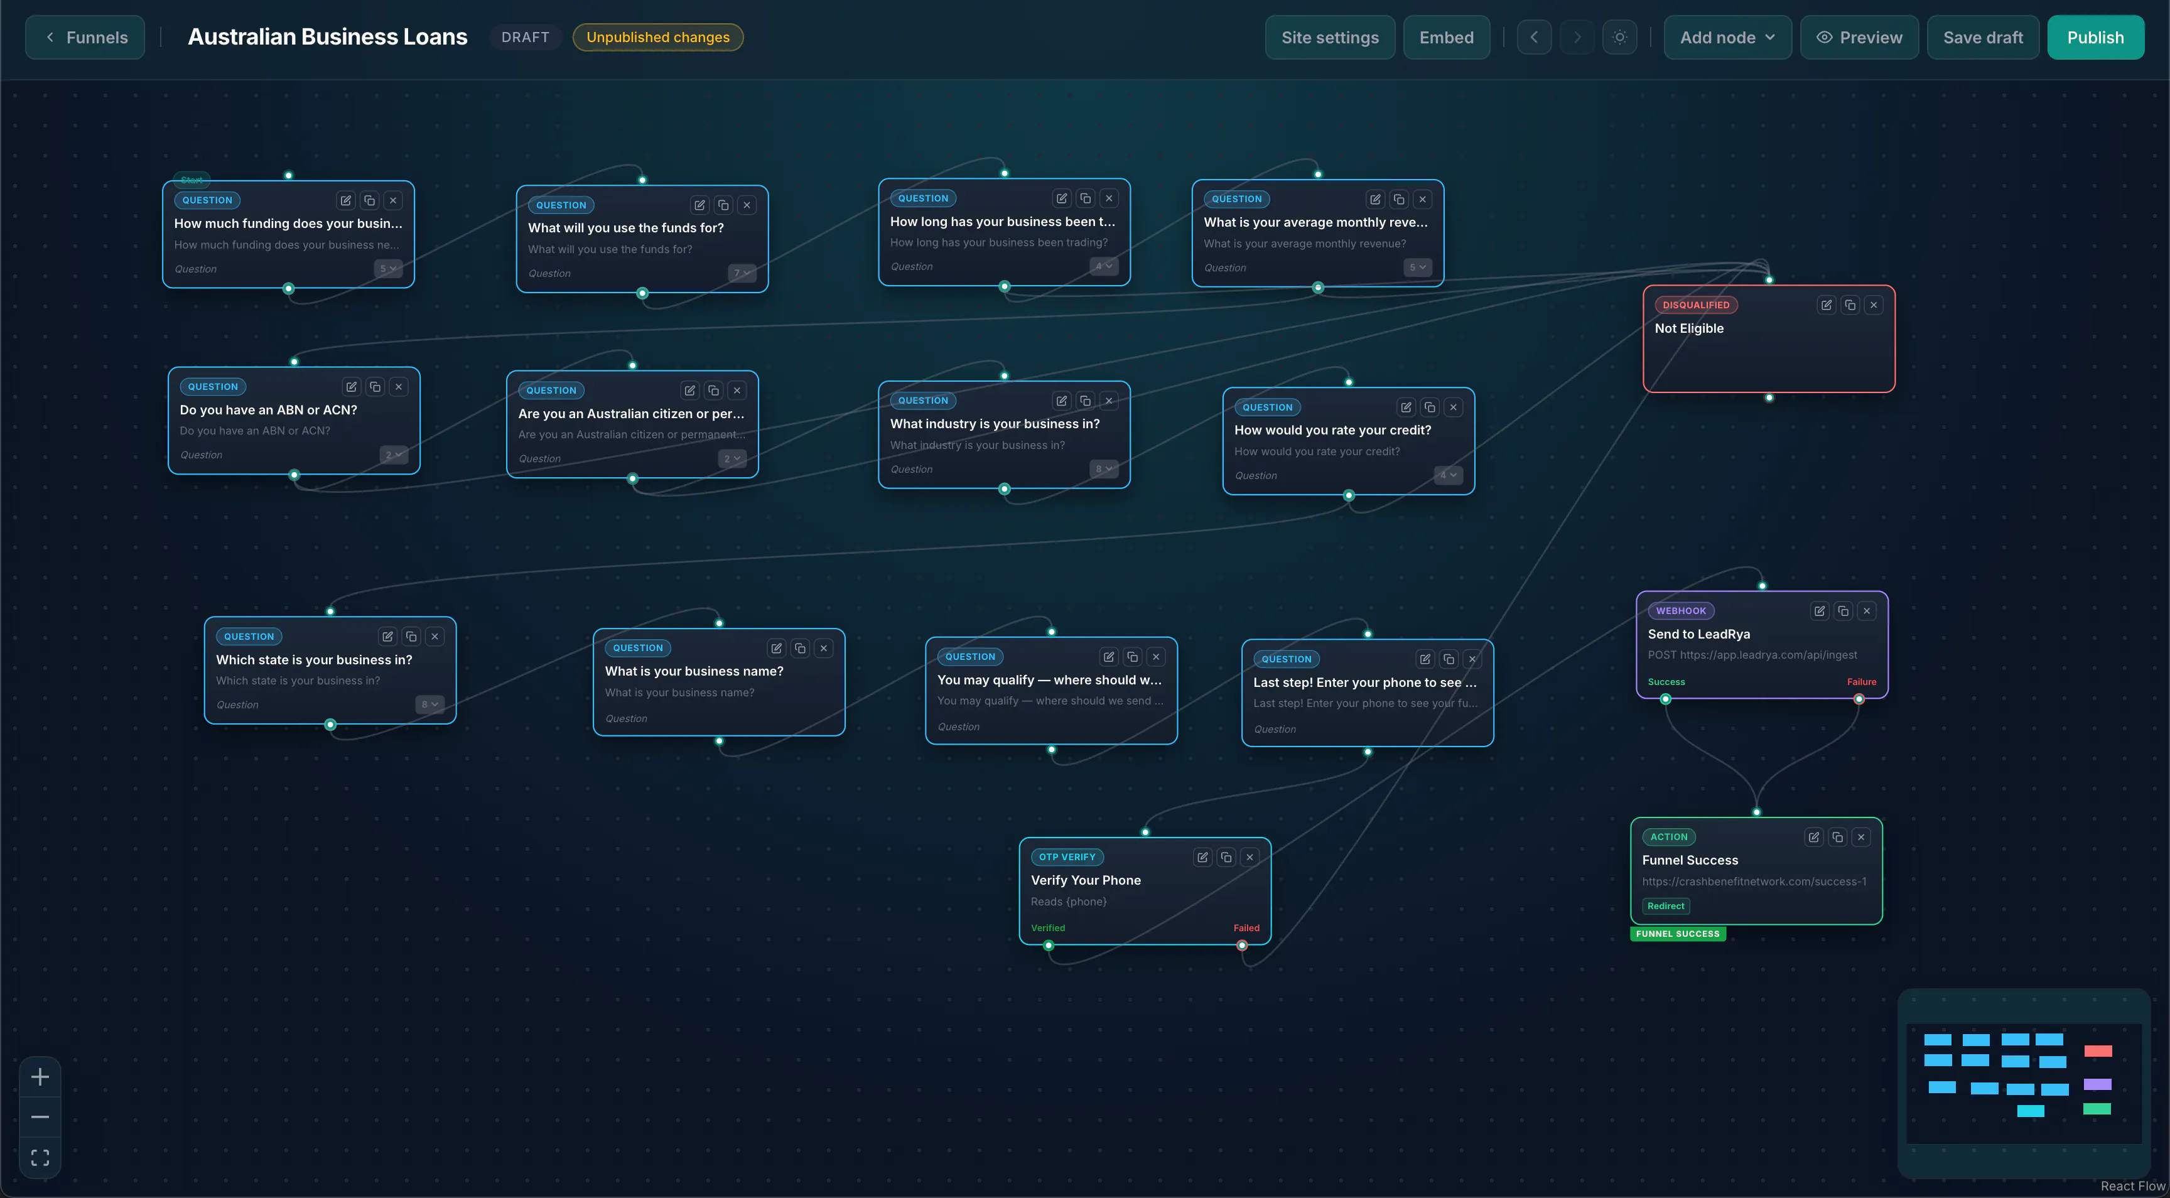Screen dimensions: 2170x1198
Task: Expand the 4 options on 'rate your credit' node
Action: pyautogui.click(x=1448, y=475)
